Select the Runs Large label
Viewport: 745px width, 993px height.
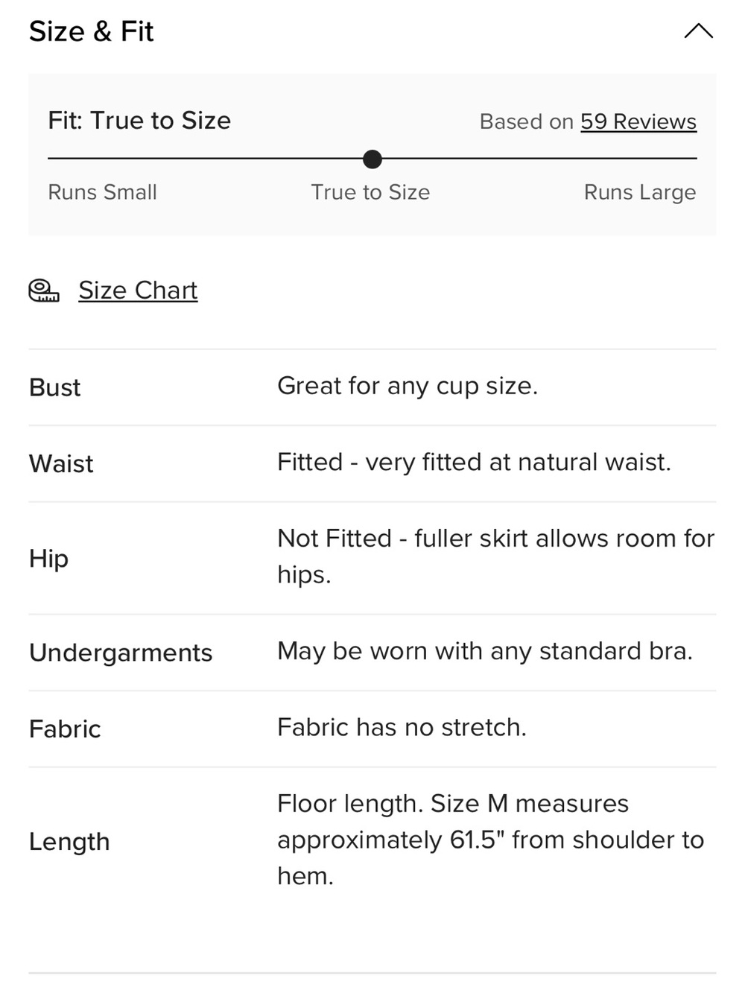coord(640,192)
